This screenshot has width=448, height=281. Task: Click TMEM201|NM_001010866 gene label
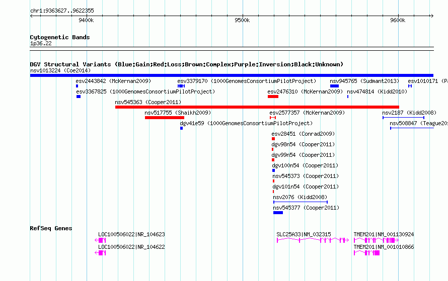(384, 247)
